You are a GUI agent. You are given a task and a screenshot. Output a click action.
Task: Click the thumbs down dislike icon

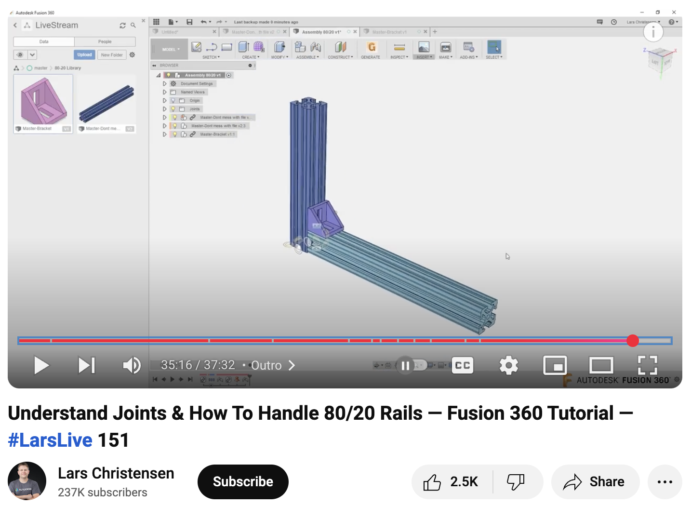(516, 482)
